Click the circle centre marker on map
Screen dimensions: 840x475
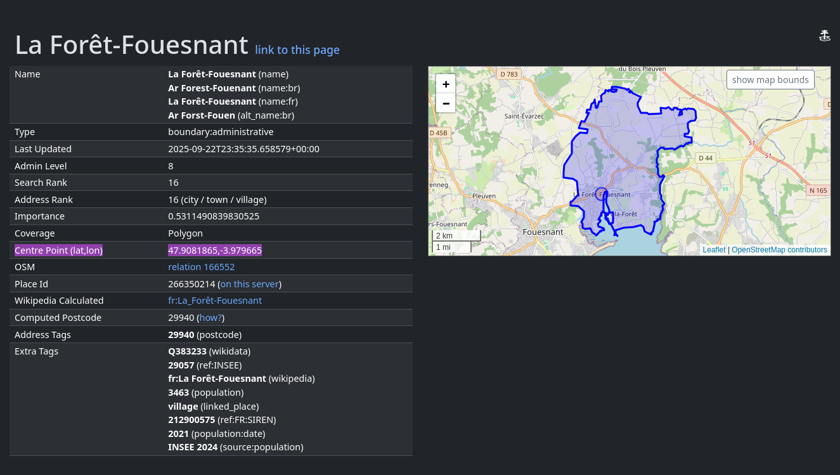point(602,195)
